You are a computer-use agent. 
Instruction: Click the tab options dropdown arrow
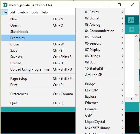point(132,29)
